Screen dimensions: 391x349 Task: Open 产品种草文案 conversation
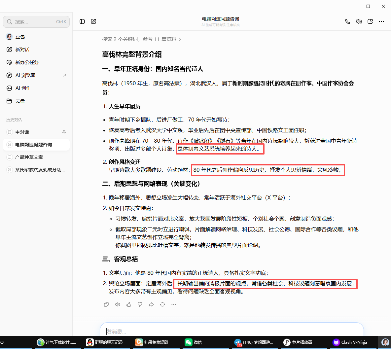coord(36,157)
